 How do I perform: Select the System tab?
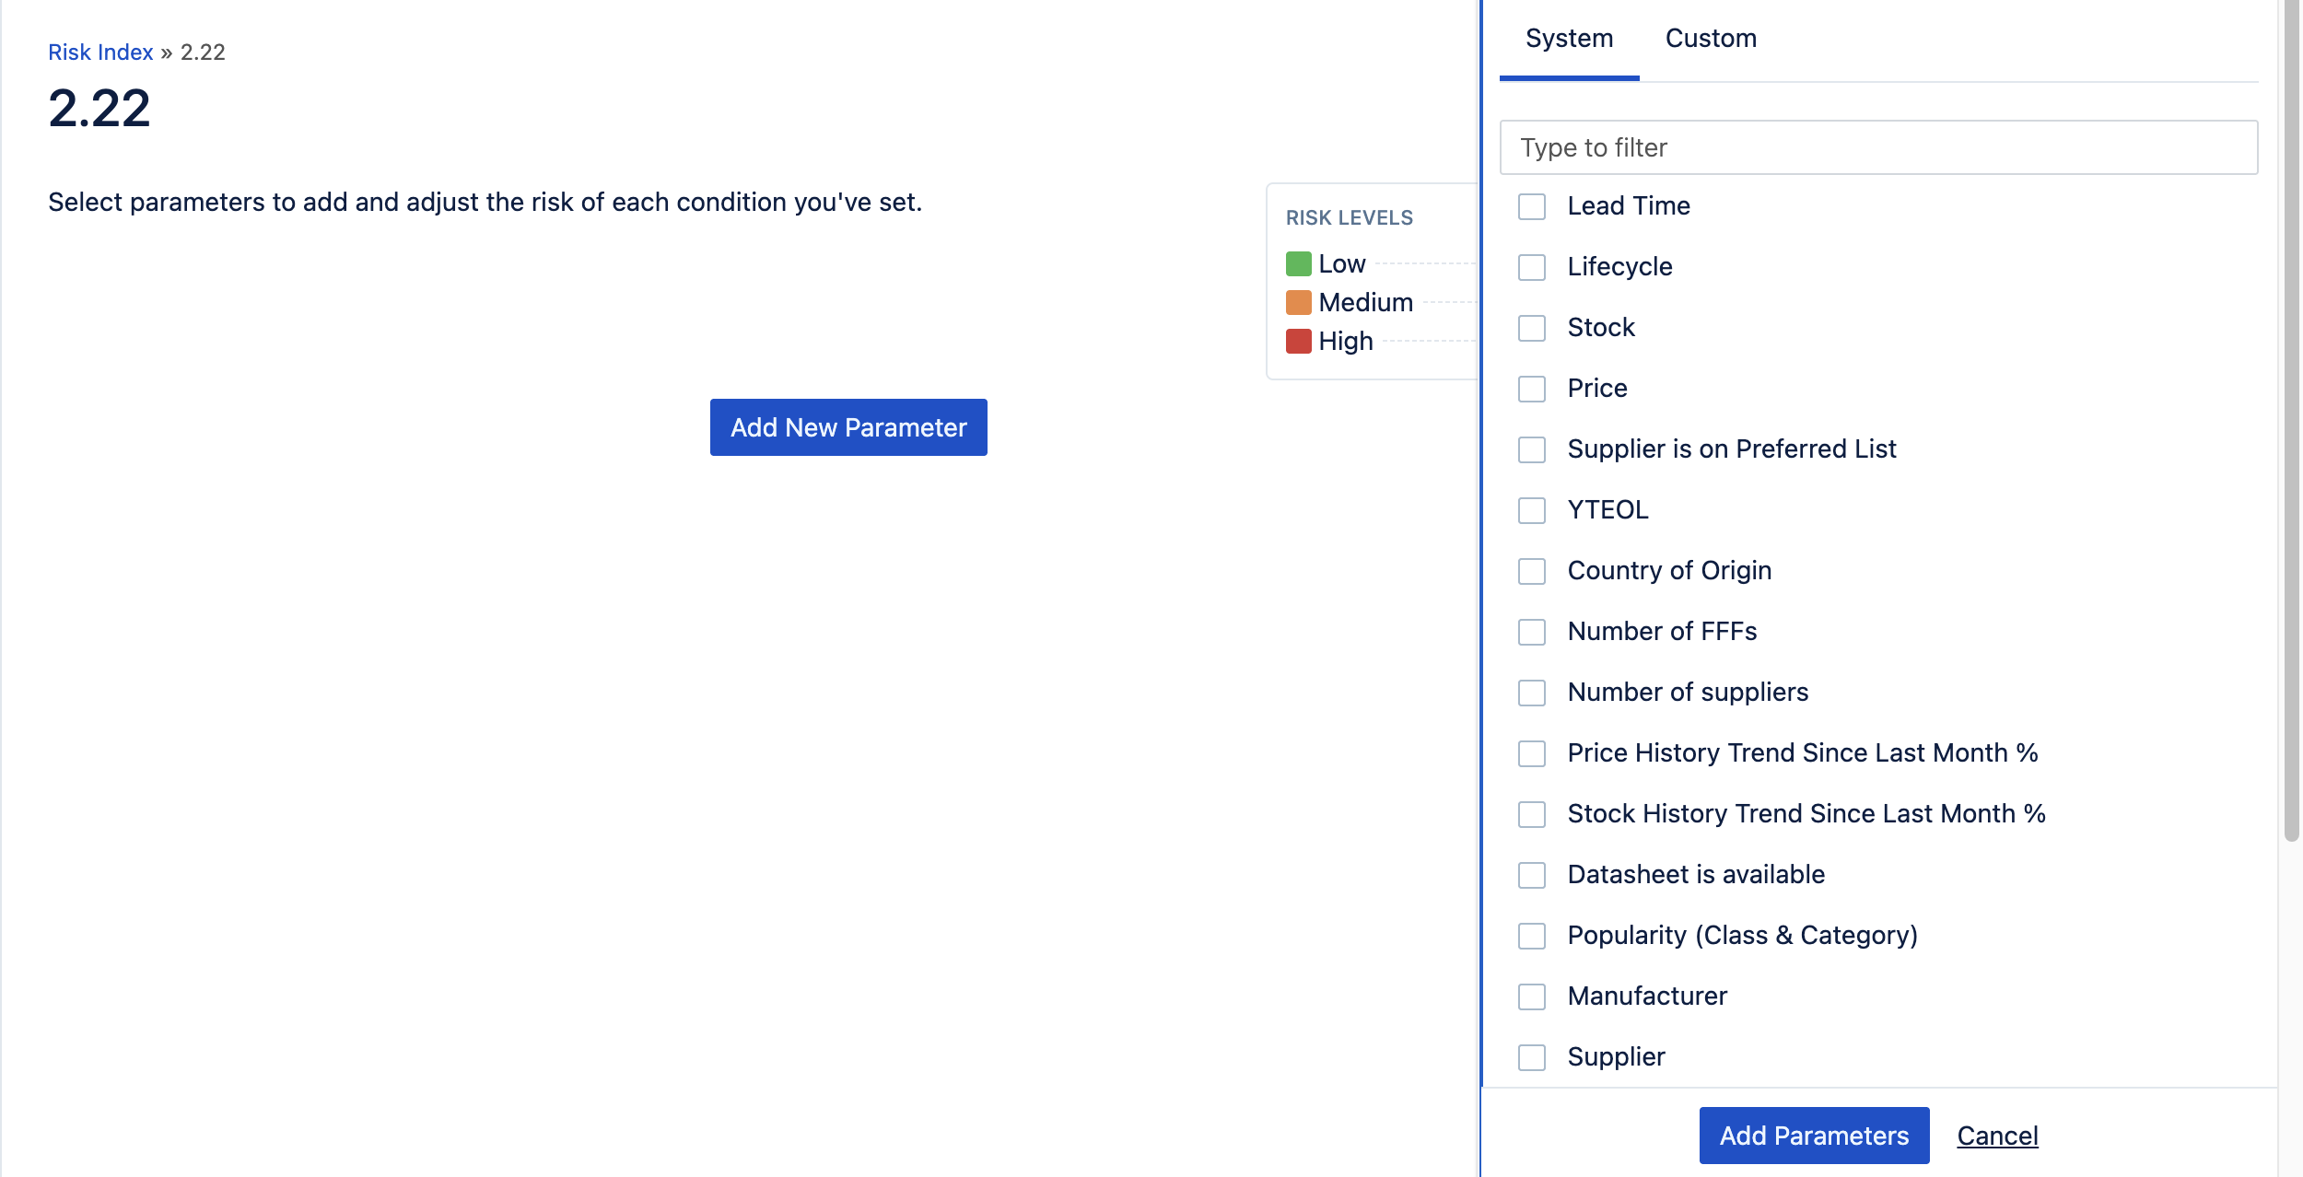tap(1569, 39)
